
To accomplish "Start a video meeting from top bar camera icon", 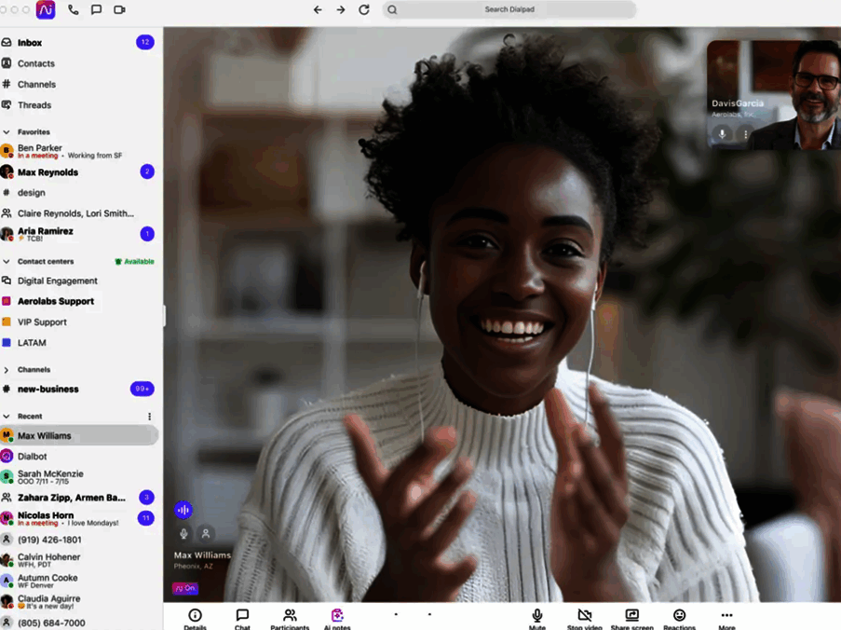I will [x=119, y=10].
